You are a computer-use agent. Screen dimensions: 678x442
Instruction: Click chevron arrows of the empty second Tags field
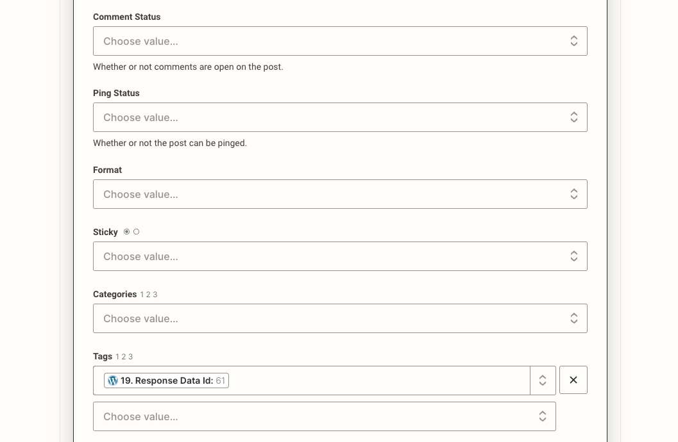point(543,416)
